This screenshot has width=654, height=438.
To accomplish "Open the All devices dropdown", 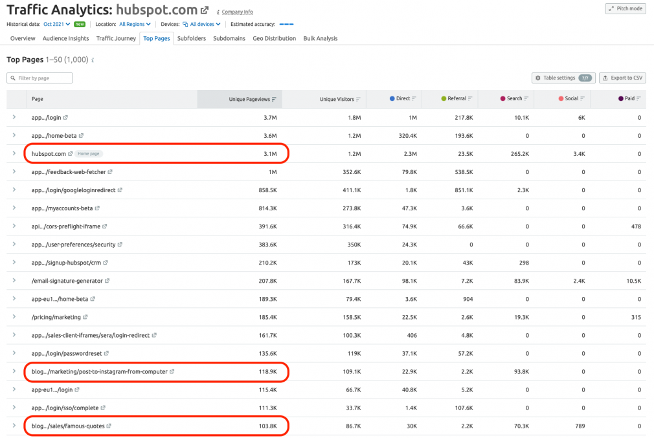I will tap(201, 24).
